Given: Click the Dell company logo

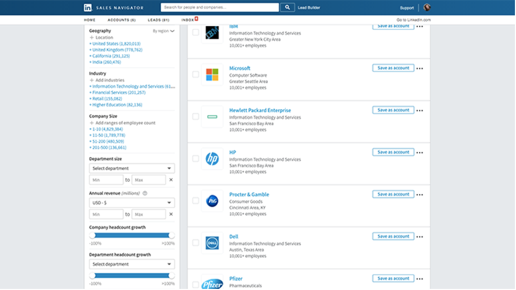Looking at the screenshot, I should pos(212,243).
